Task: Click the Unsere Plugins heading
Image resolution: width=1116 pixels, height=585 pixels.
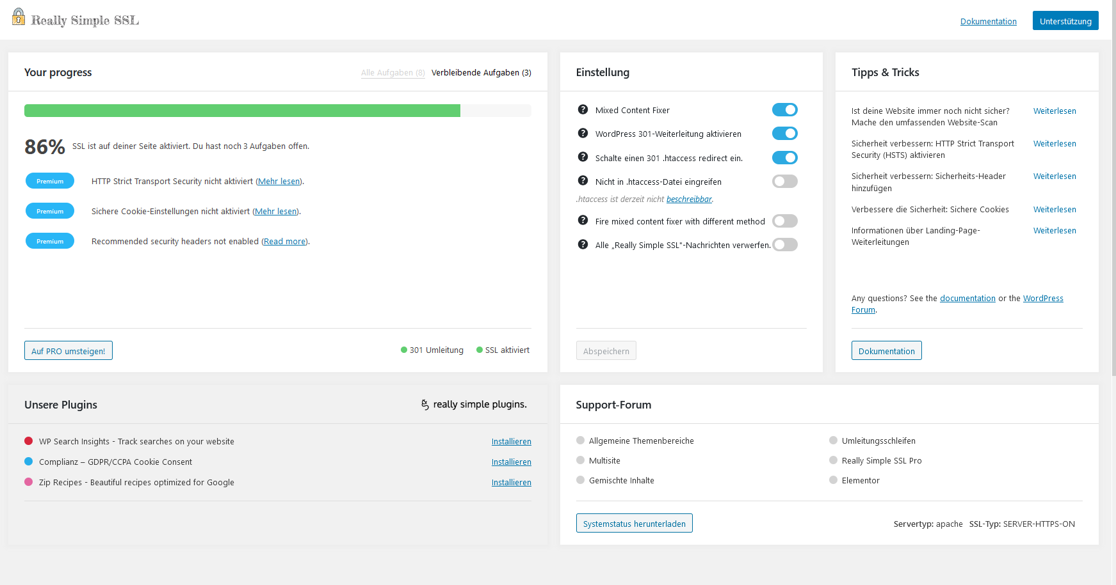Action: pos(61,405)
